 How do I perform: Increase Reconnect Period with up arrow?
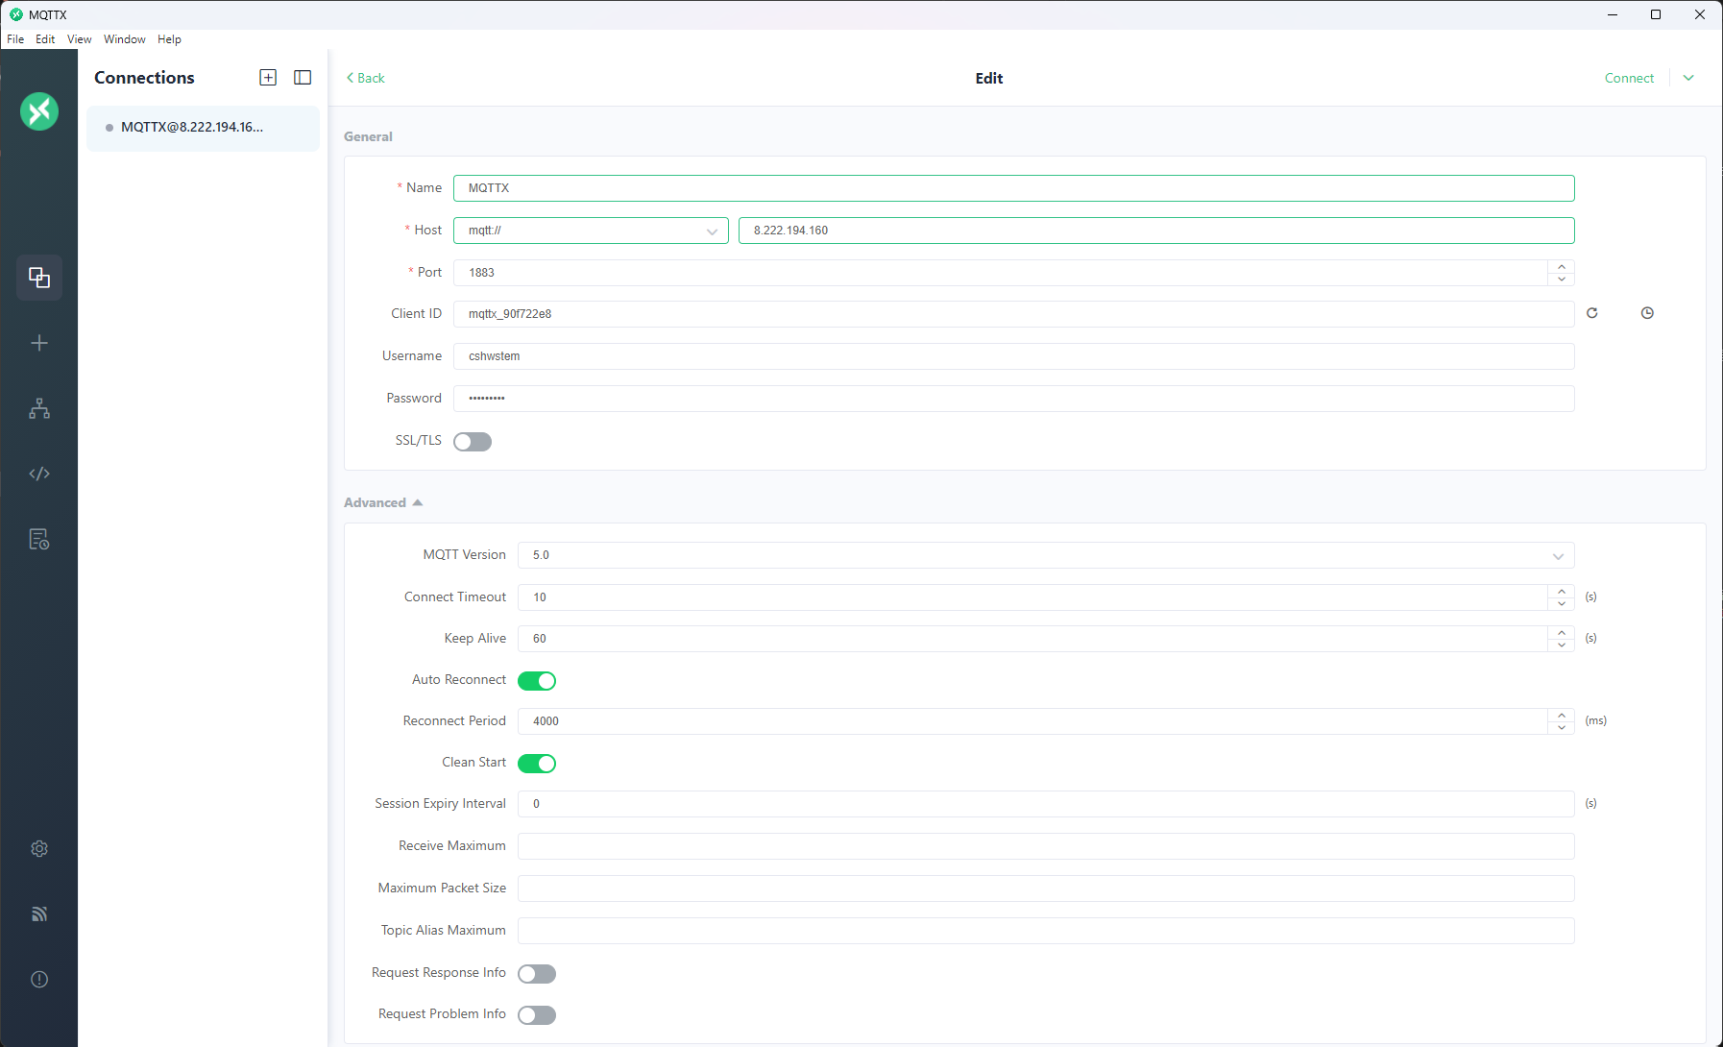tap(1562, 715)
